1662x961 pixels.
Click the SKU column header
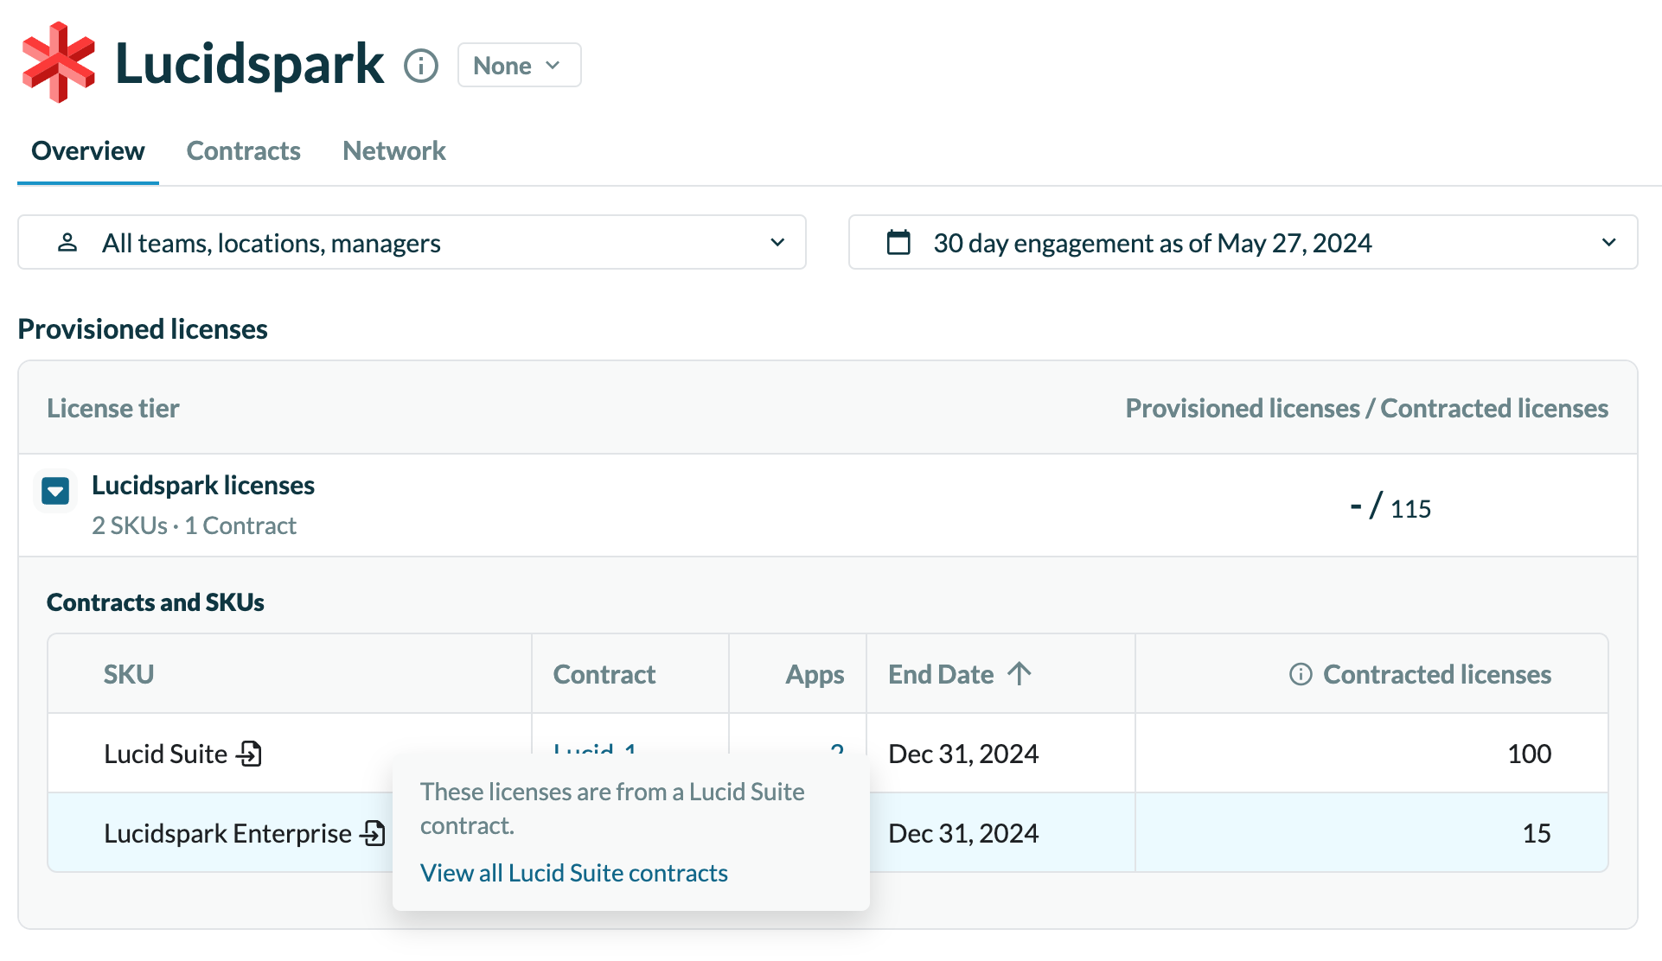(x=129, y=674)
